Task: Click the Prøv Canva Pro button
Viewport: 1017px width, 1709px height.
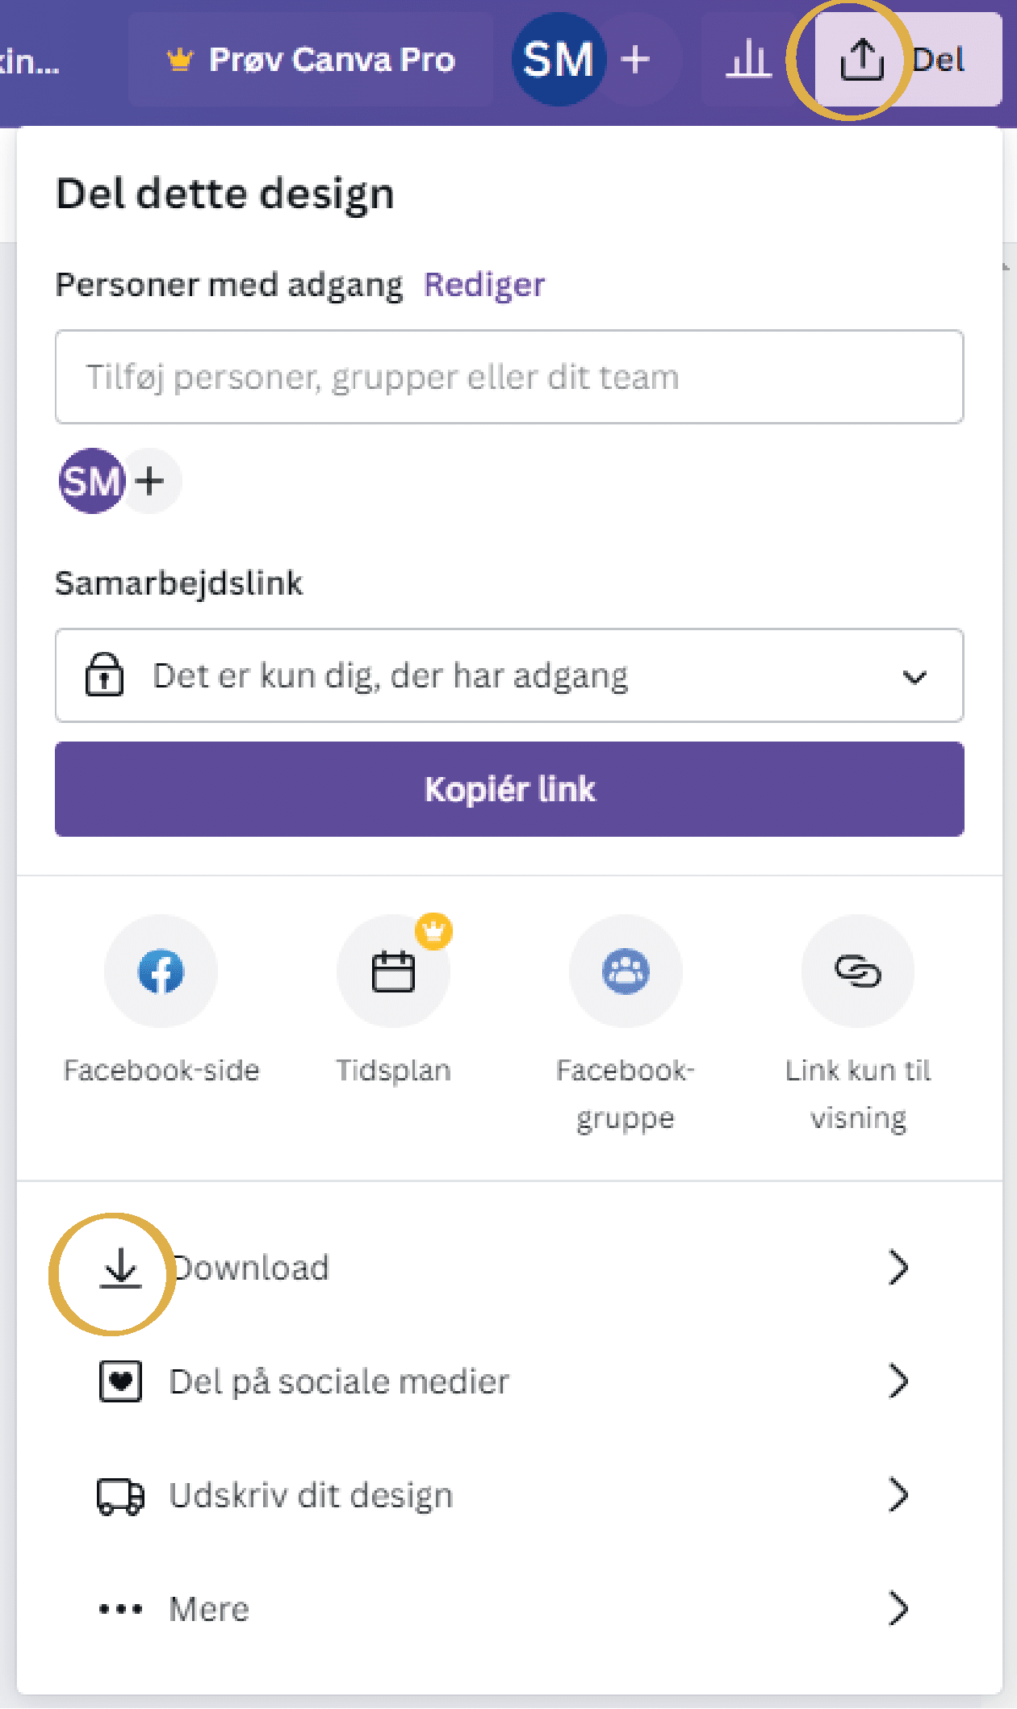Action: point(311,59)
